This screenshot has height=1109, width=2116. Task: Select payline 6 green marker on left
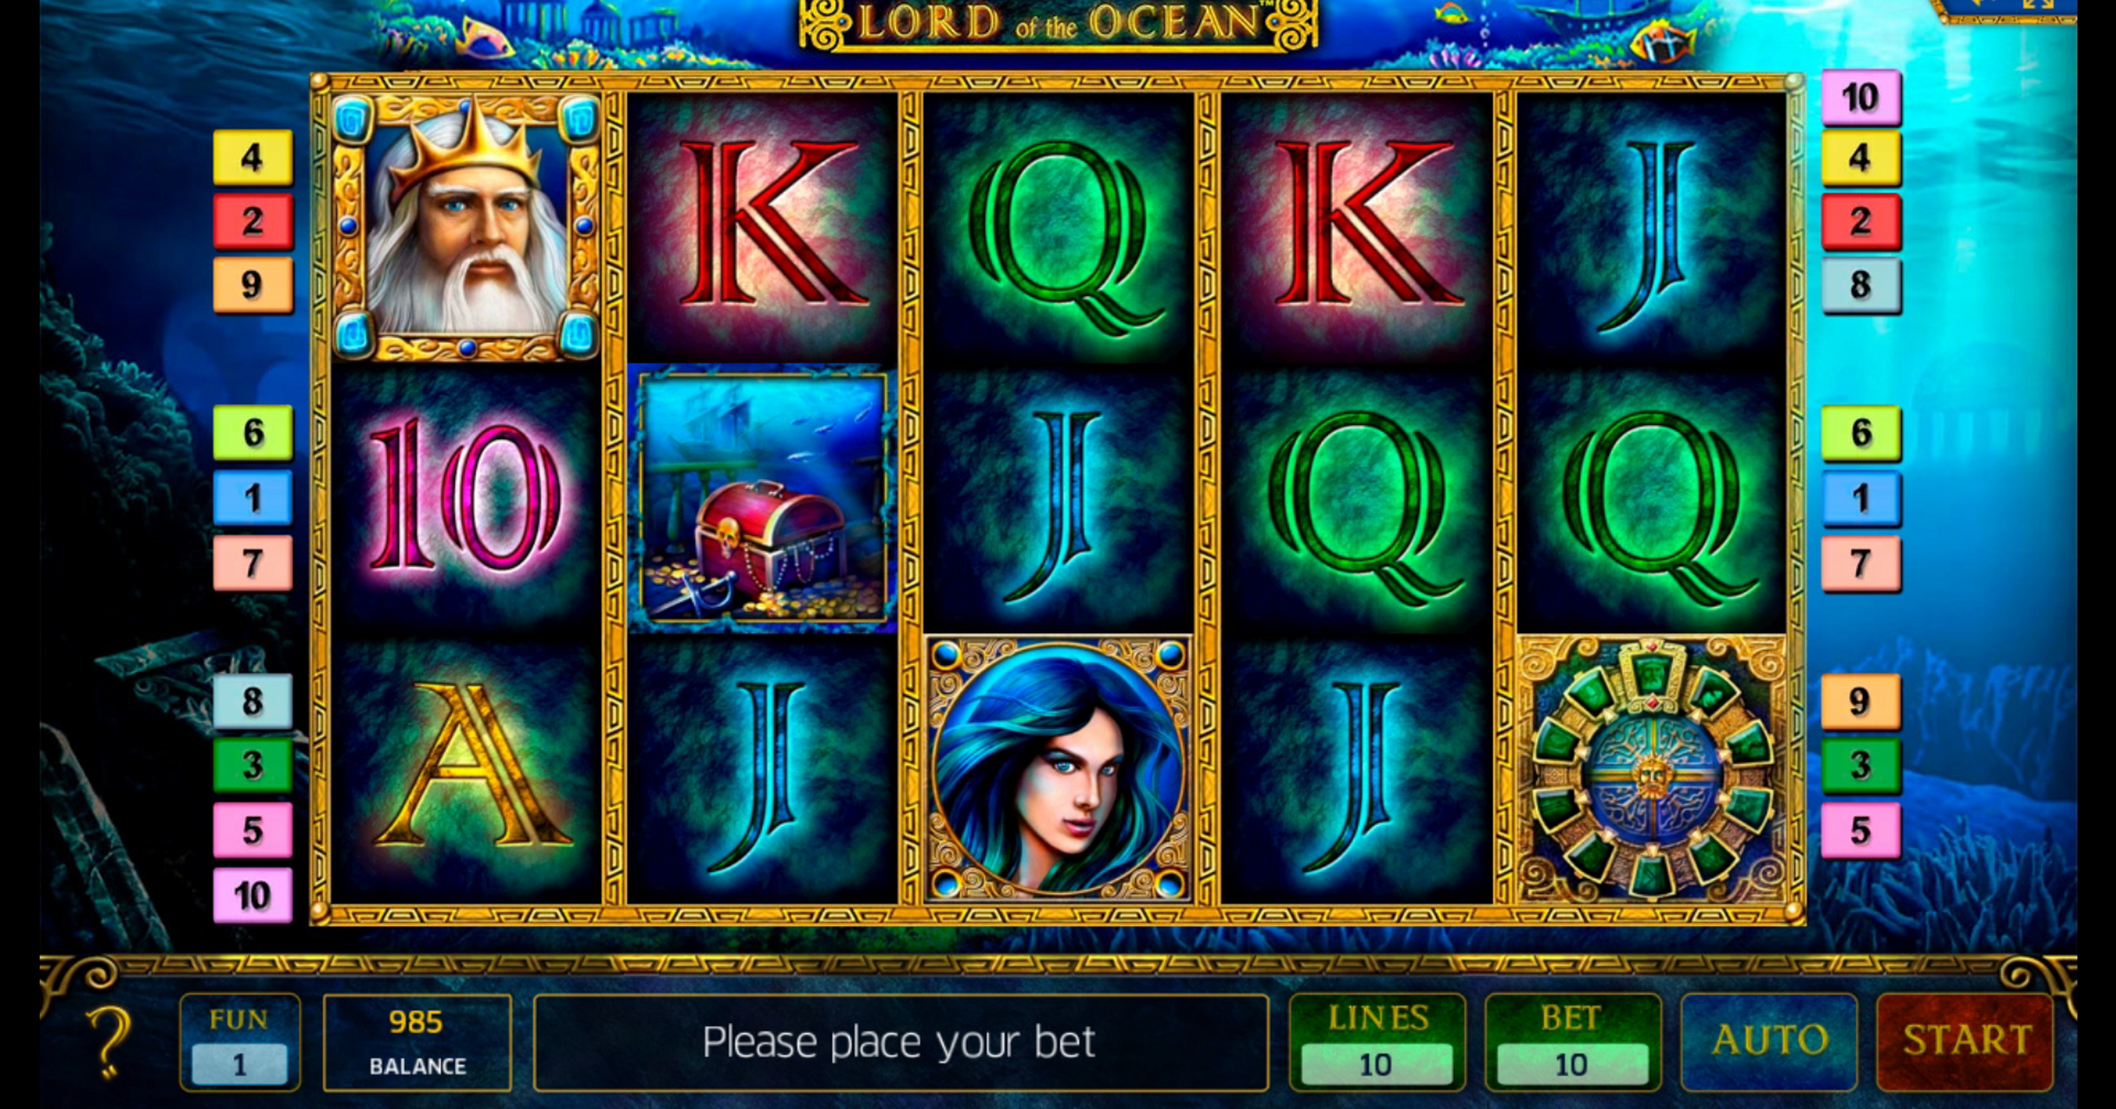click(x=252, y=432)
